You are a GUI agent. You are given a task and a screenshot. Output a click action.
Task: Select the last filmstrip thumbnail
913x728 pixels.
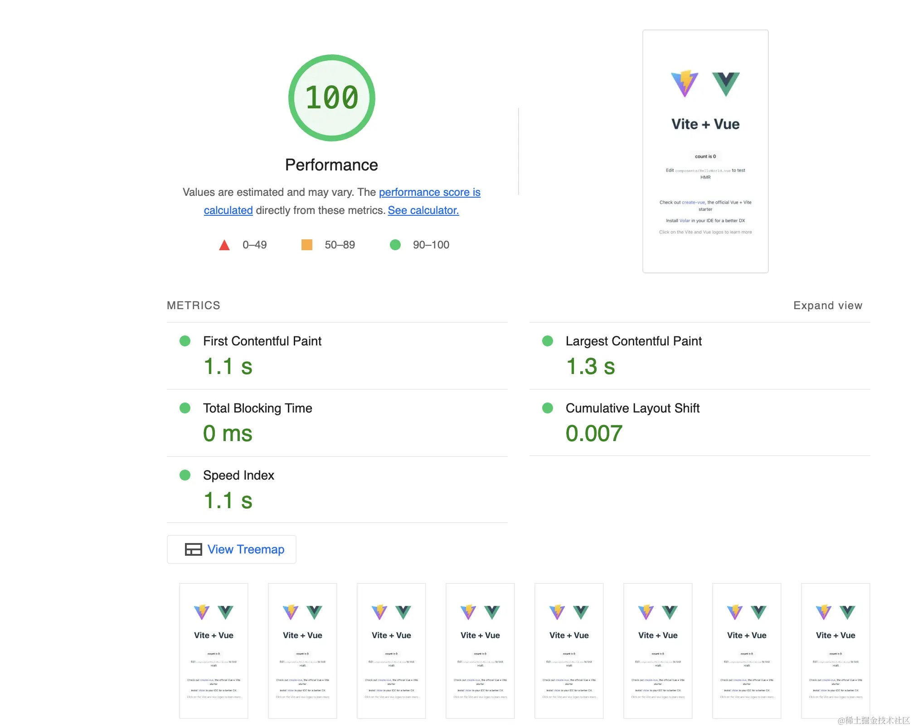tap(835, 650)
